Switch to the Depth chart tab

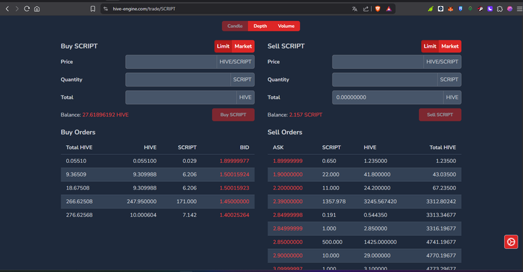(x=260, y=26)
